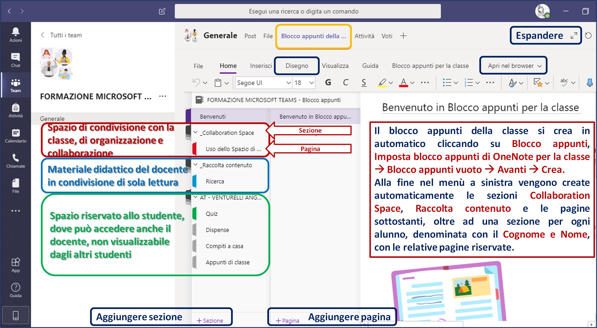This screenshot has height=328, width=597.
Task: Open Azioni notifications in sidebar
Action: pos(16,35)
